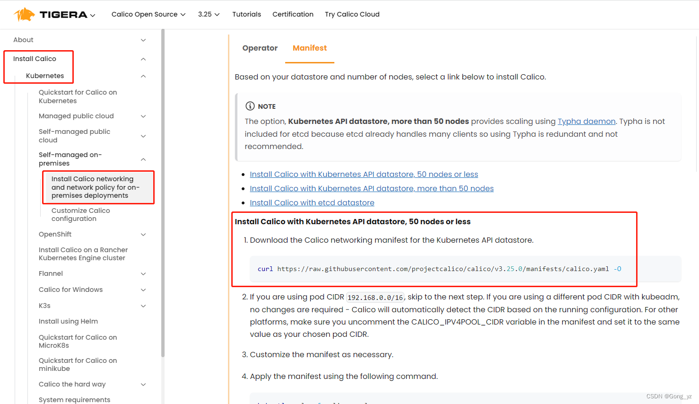
Task: Open Flannel sidebar item
Action: pyautogui.click(x=51, y=273)
